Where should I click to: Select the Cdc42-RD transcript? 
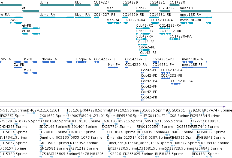[143, 34]
